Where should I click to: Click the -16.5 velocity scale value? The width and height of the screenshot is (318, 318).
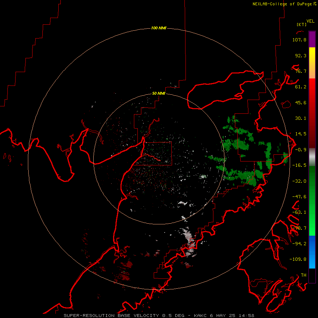[299, 165]
